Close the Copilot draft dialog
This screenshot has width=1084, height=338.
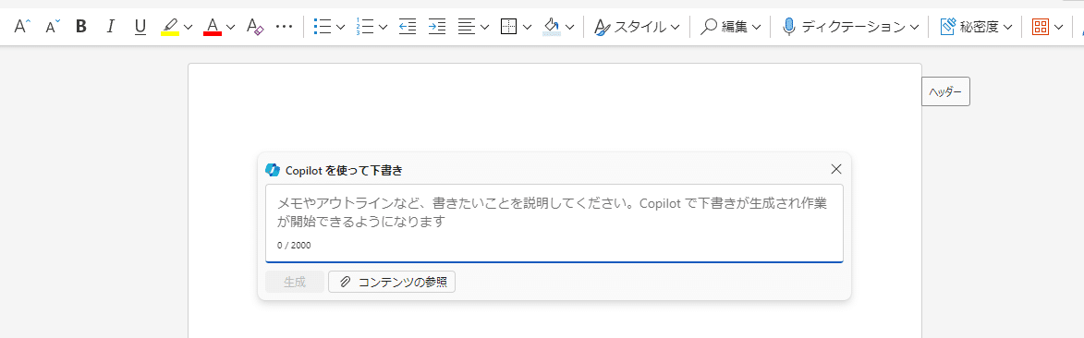(835, 169)
